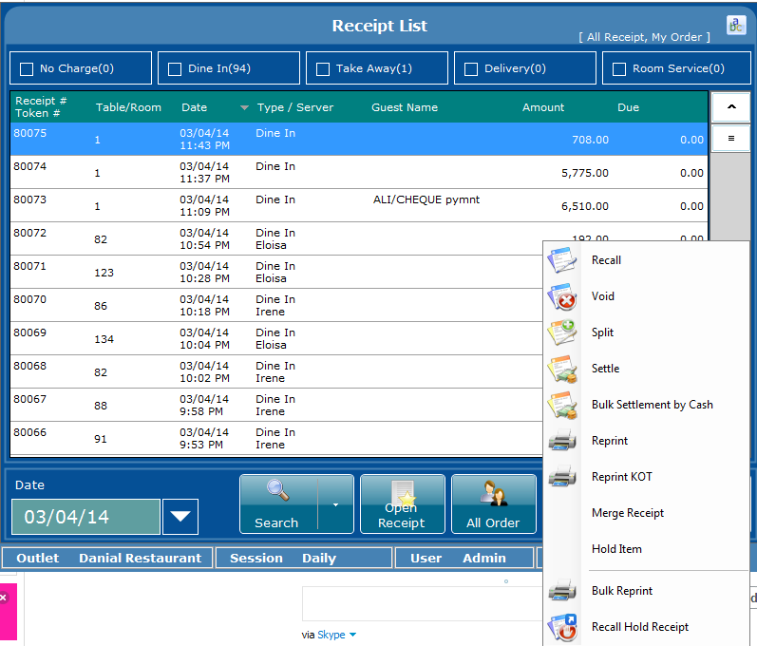The image size is (757, 646).
Task: Choose Reprint KOT from the context menu
Action: coord(622,477)
